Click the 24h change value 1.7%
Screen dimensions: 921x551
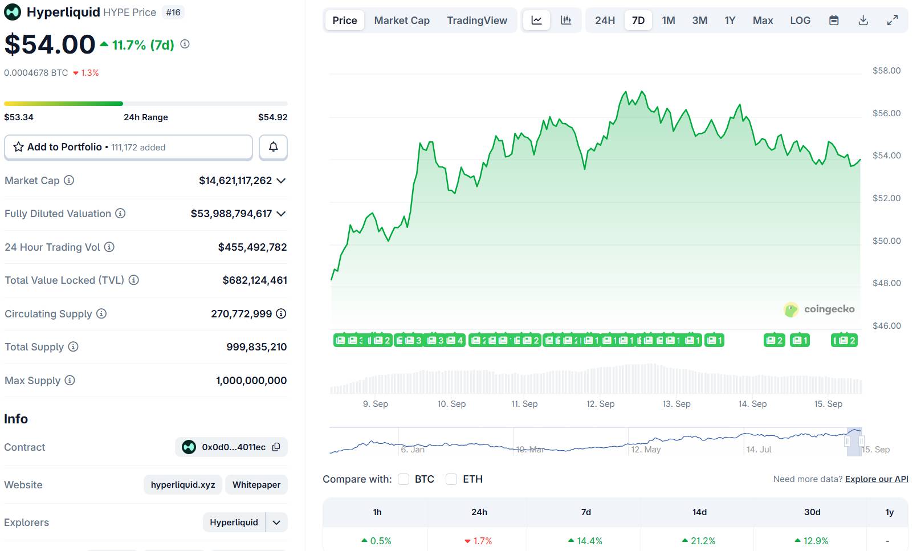pyautogui.click(x=478, y=541)
